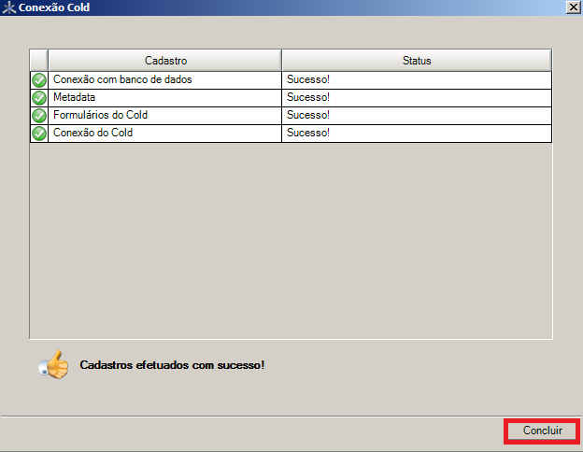Click Sucesso! status for Conexão com banco de dados
Viewport: 583px width, 452px height.
coord(417,80)
